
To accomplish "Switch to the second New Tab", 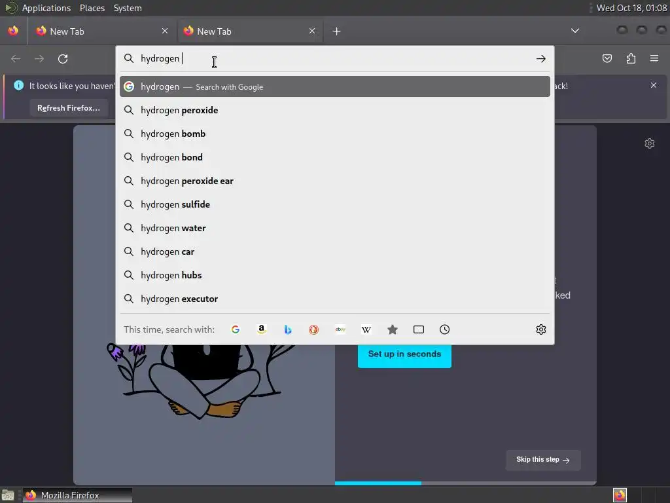I will (x=249, y=31).
